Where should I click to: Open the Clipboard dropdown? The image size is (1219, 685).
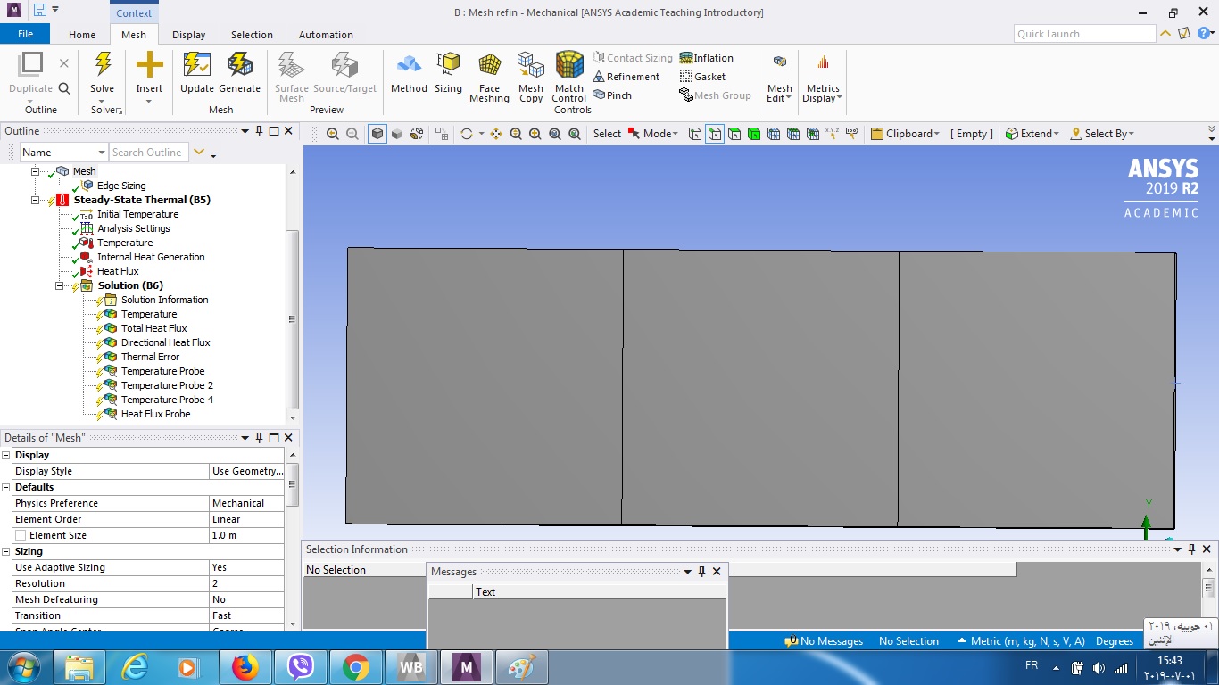[905, 134]
